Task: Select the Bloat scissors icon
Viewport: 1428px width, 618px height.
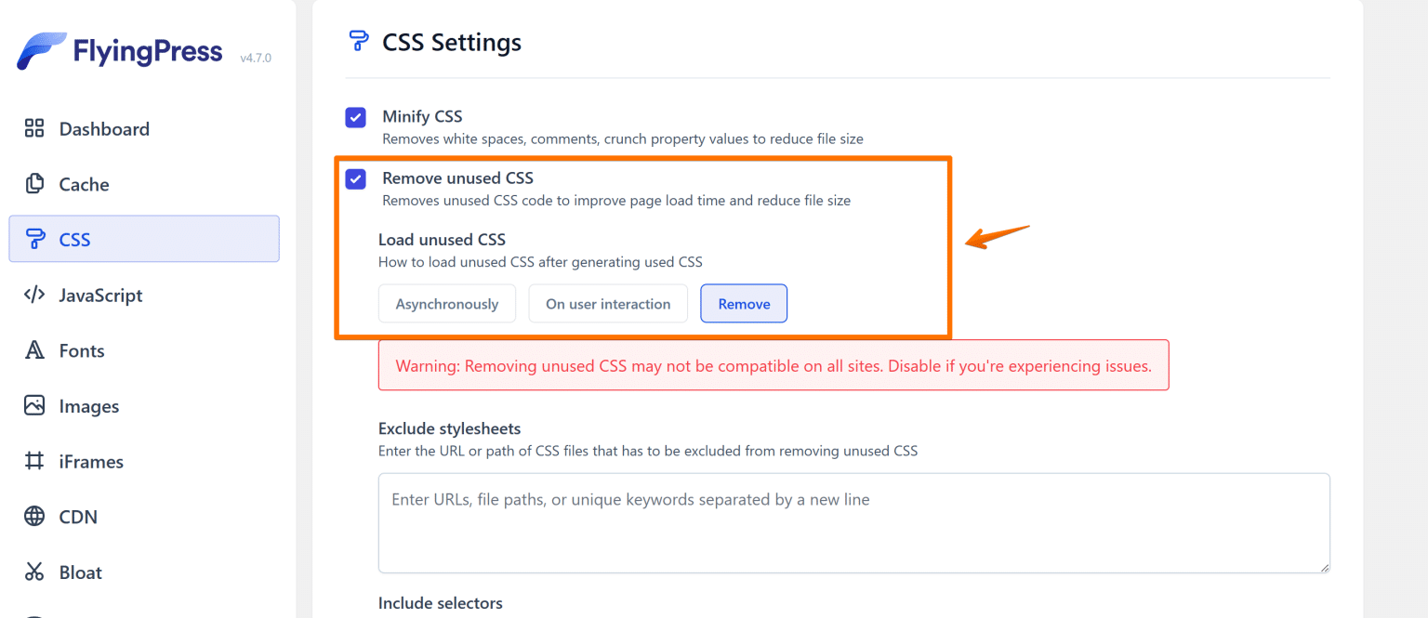Action: [34, 572]
